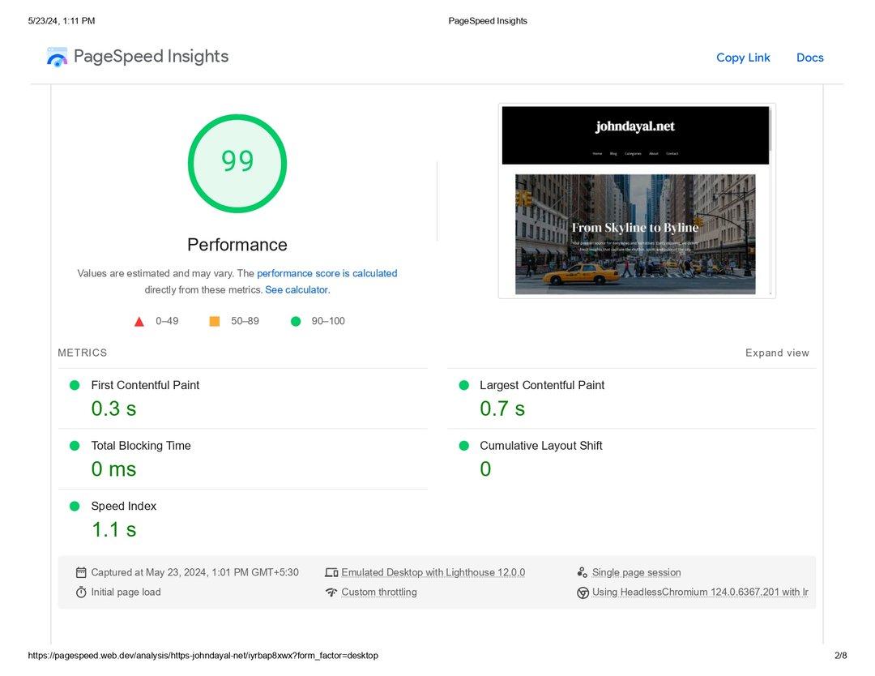Click the Total Blocking Time label
The image size is (875, 676).
(x=141, y=446)
